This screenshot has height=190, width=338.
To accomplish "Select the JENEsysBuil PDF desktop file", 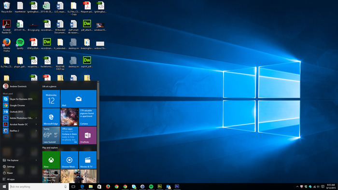I will (33, 44).
